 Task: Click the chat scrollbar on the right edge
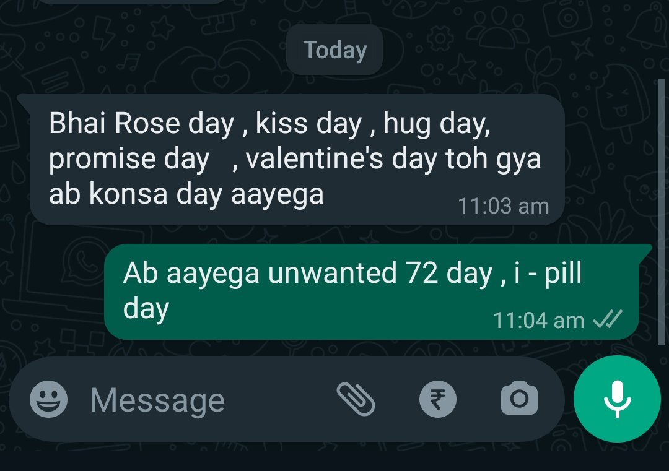(x=662, y=212)
